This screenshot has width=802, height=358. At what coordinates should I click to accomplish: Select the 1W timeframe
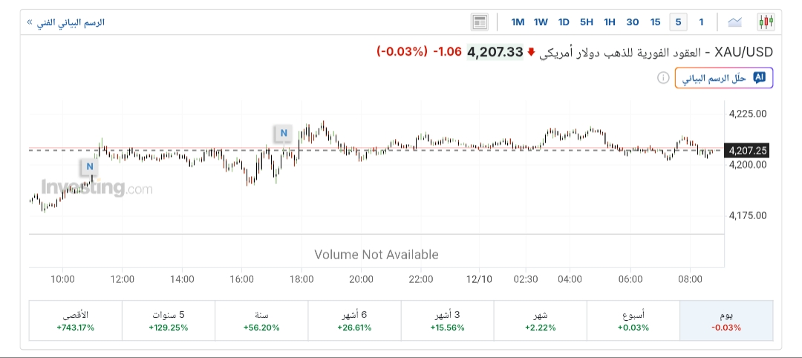(x=541, y=22)
